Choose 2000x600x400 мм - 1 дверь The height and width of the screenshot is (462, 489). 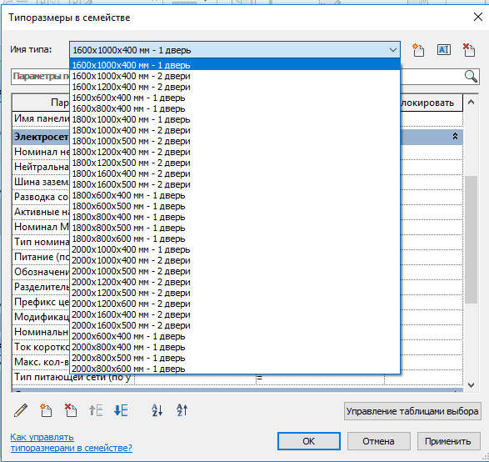tap(235, 336)
